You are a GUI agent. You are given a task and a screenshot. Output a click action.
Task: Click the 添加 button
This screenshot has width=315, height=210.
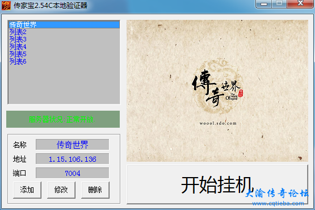pyautogui.click(x=27, y=190)
